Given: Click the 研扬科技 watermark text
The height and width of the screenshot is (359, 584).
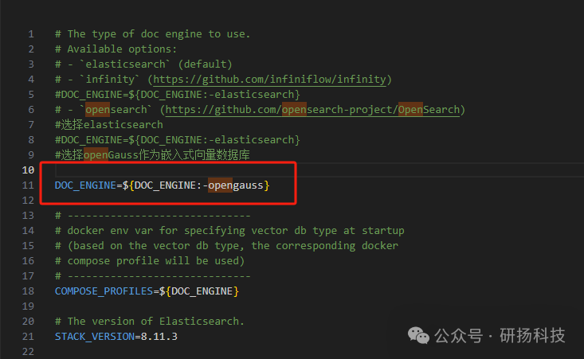Looking at the screenshot, I should coord(532,336).
